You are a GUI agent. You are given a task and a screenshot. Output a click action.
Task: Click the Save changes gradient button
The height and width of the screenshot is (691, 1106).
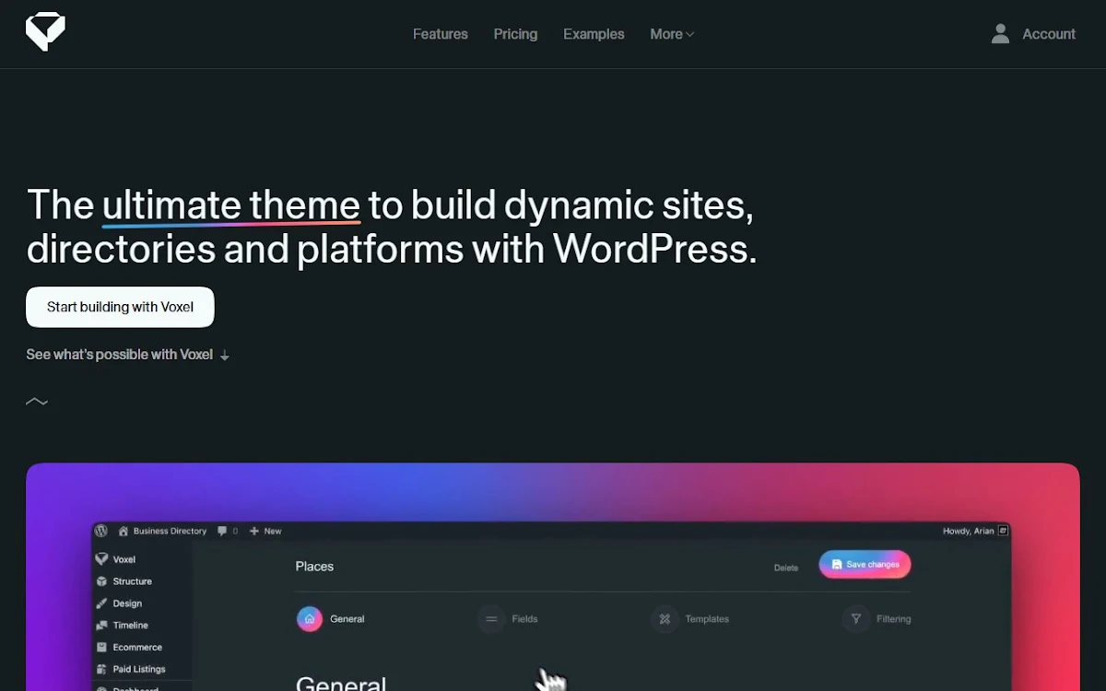click(865, 564)
